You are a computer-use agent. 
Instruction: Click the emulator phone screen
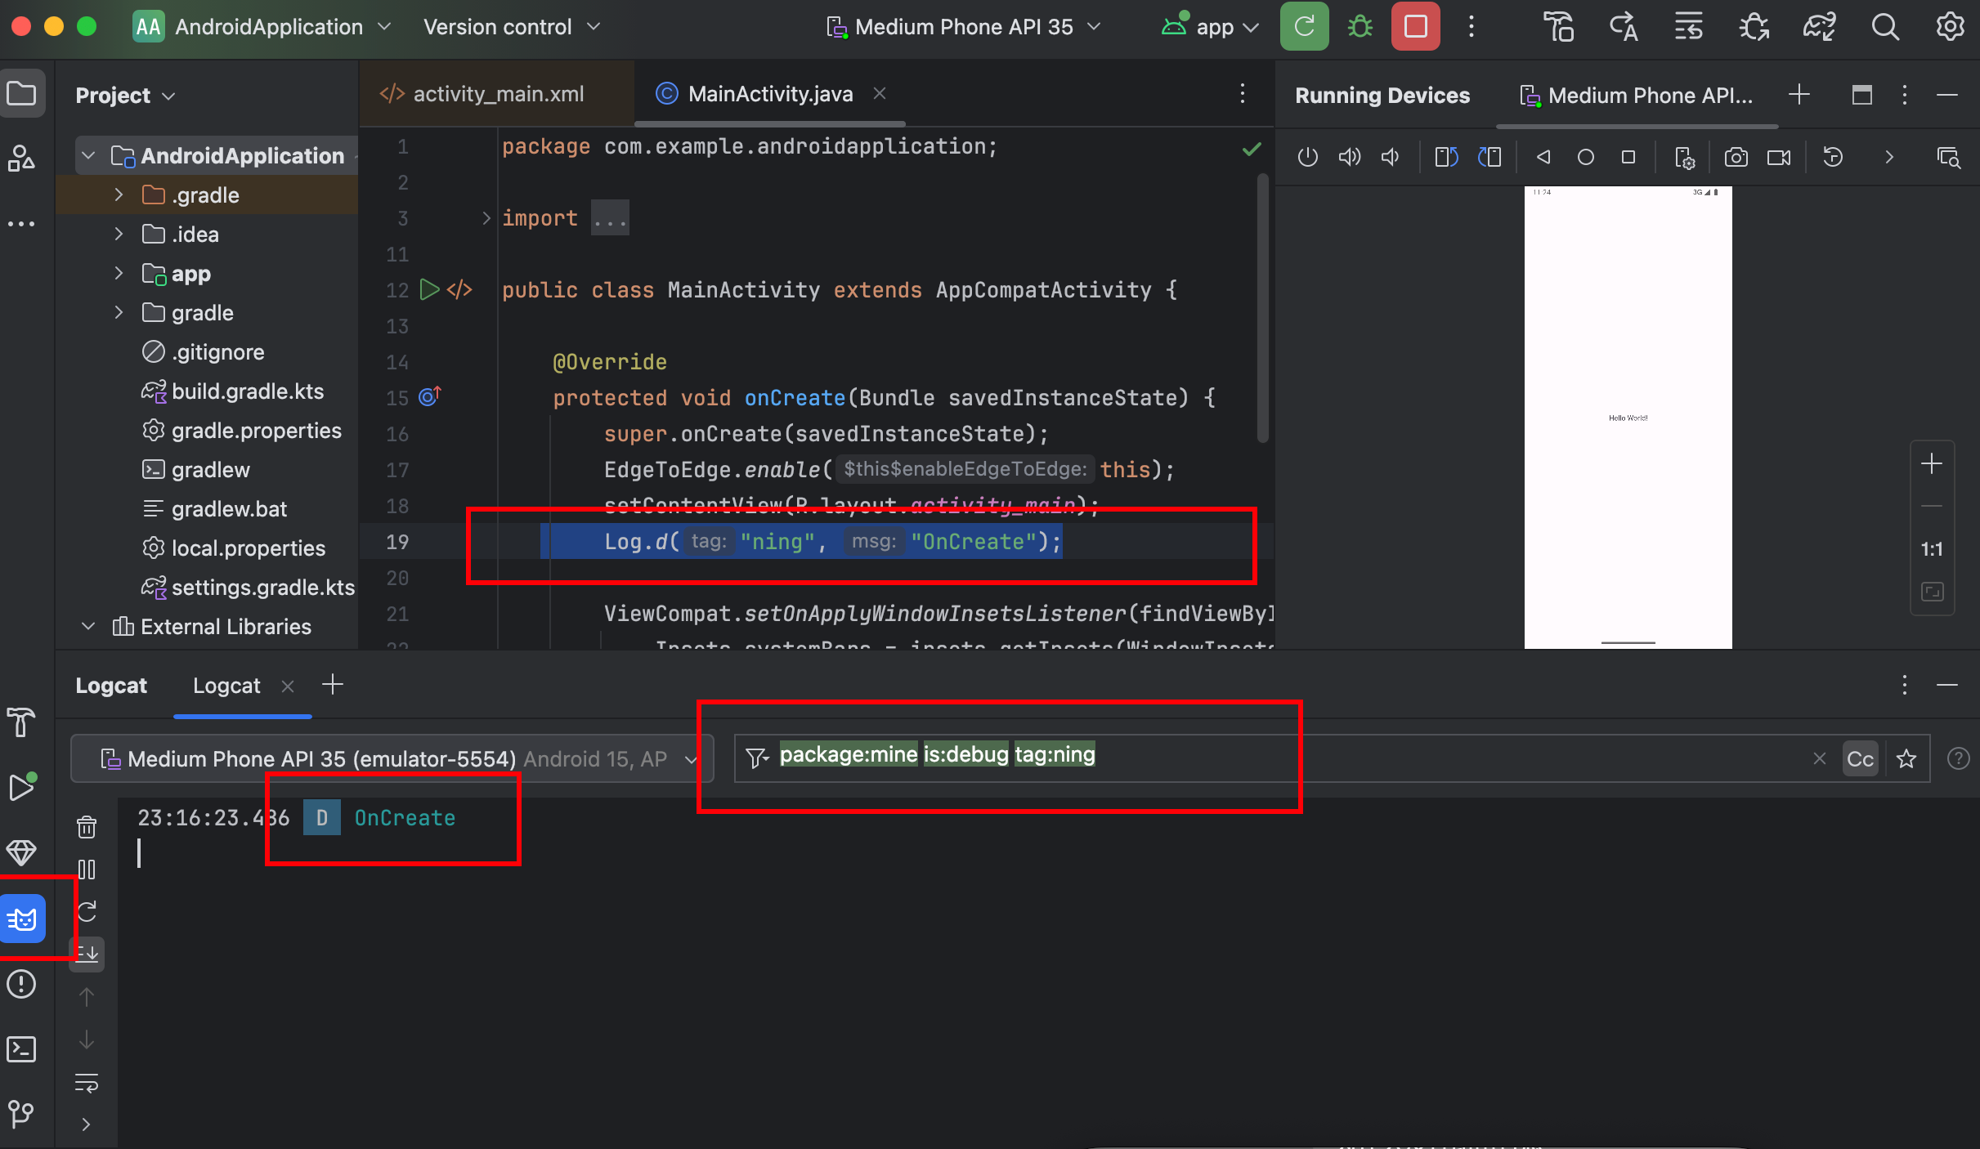(x=1628, y=418)
